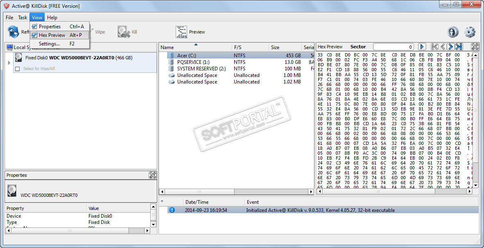This screenshot has height=248, width=484.
Task: Open the About info icon
Action: [x=453, y=32]
